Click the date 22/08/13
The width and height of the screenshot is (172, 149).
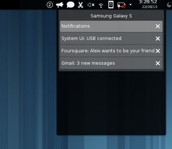(149, 7)
